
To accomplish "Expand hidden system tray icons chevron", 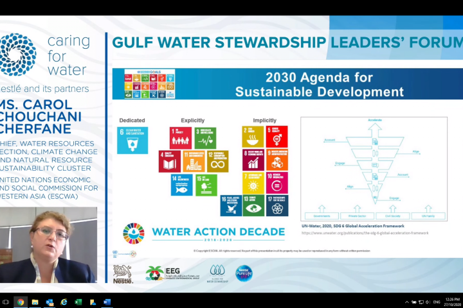I will coord(407,302).
